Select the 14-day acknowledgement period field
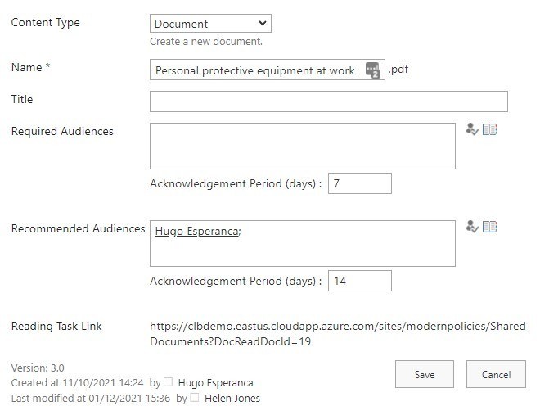 pyautogui.click(x=359, y=281)
